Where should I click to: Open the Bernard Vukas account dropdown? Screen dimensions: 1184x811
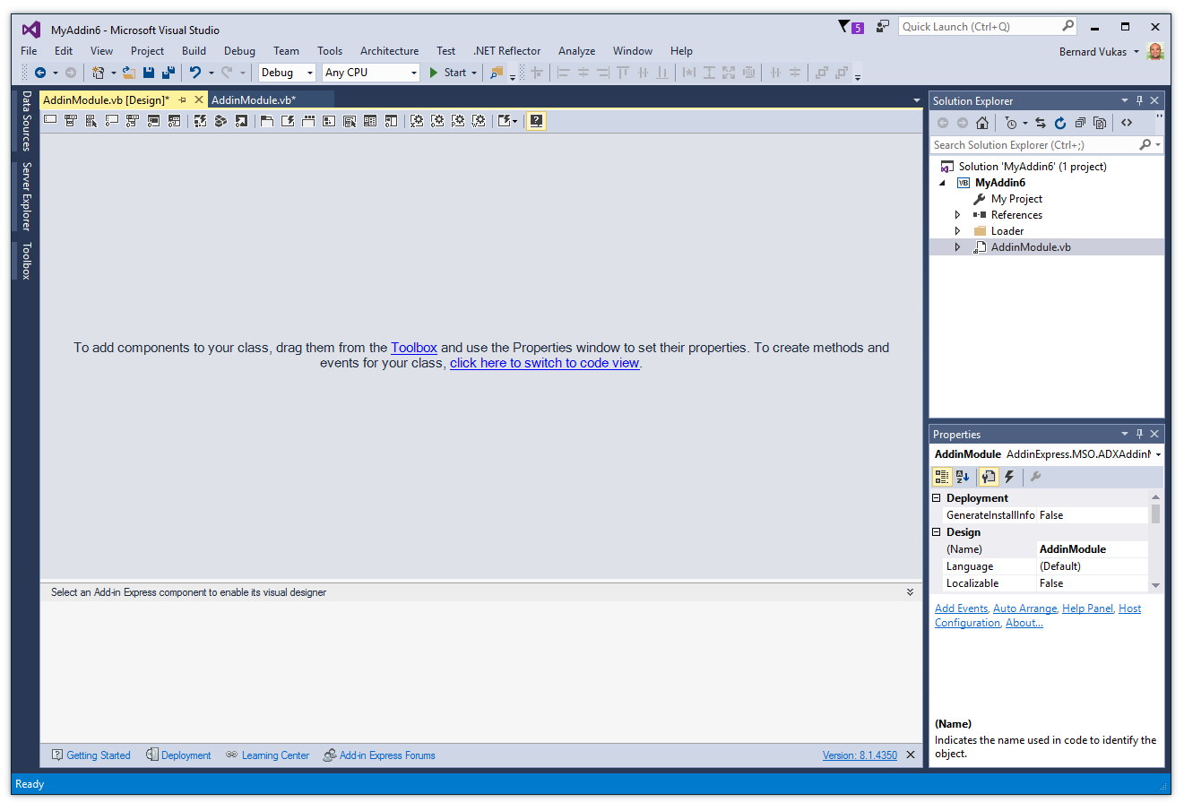(x=1136, y=51)
